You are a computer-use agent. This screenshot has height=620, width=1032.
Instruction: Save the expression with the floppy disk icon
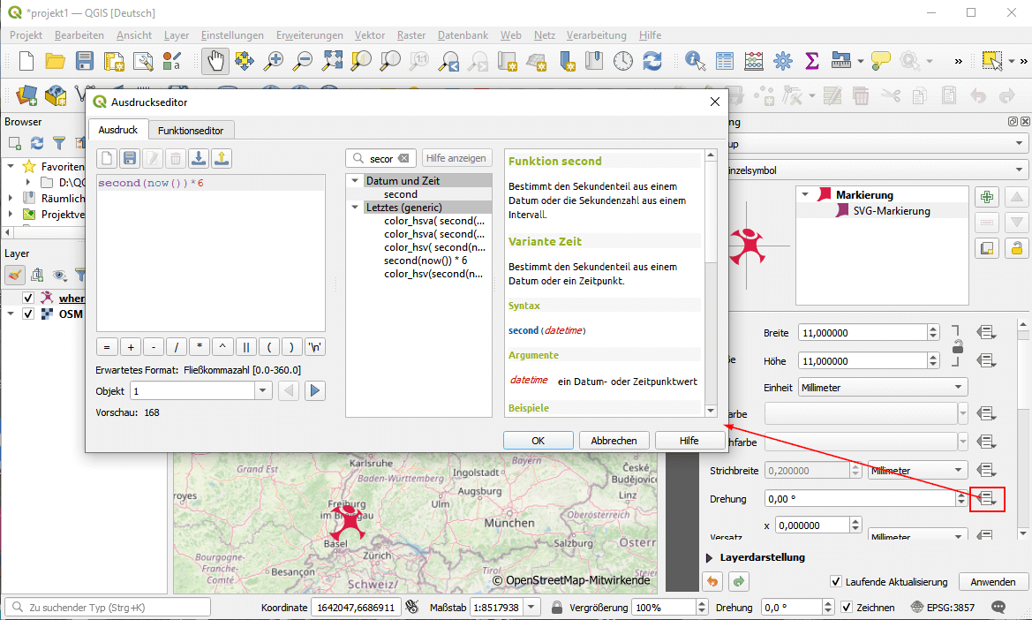click(130, 159)
